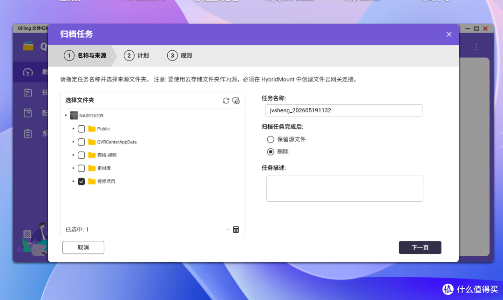Click the 任务名称 input field

click(344, 110)
